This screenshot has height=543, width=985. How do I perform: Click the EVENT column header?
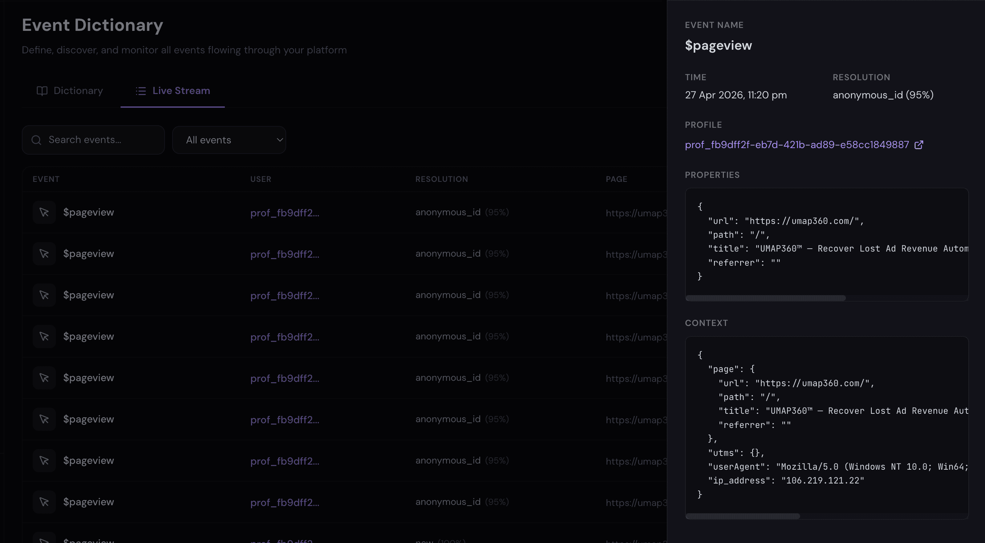pos(46,179)
